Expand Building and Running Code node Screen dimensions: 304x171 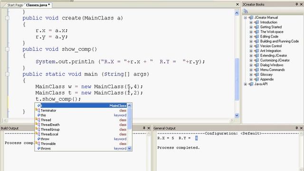pos(251,41)
